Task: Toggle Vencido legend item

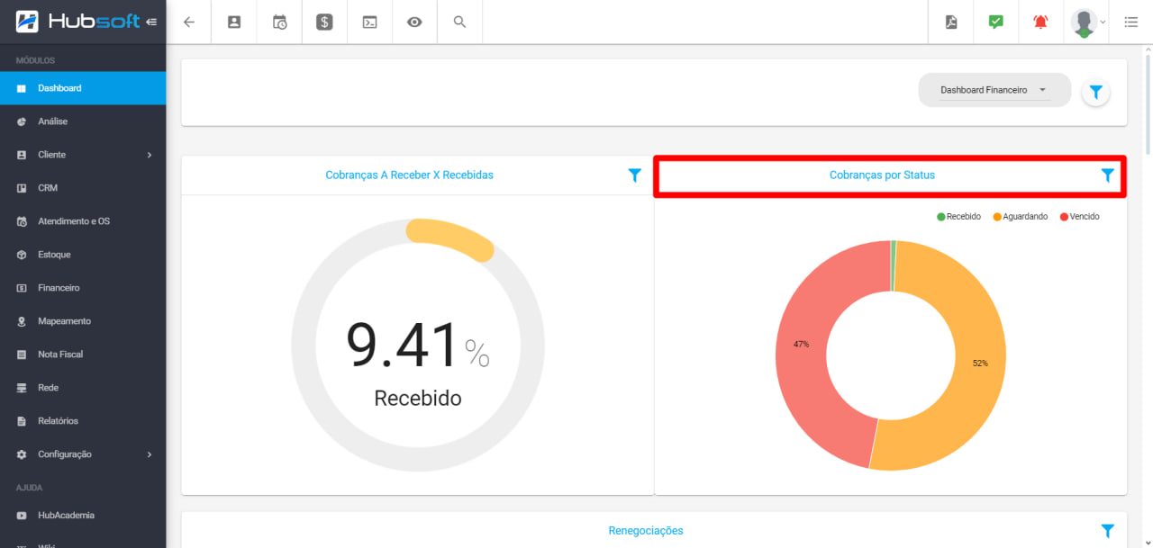Action: (x=1080, y=217)
